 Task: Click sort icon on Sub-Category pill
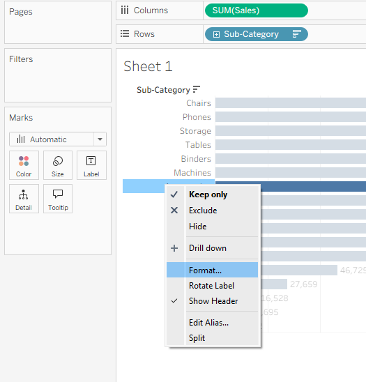point(296,34)
